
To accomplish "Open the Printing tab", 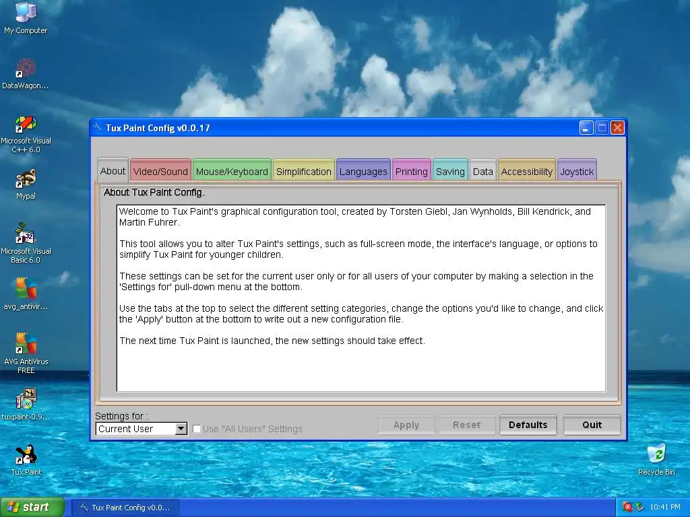I will pyautogui.click(x=412, y=171).
